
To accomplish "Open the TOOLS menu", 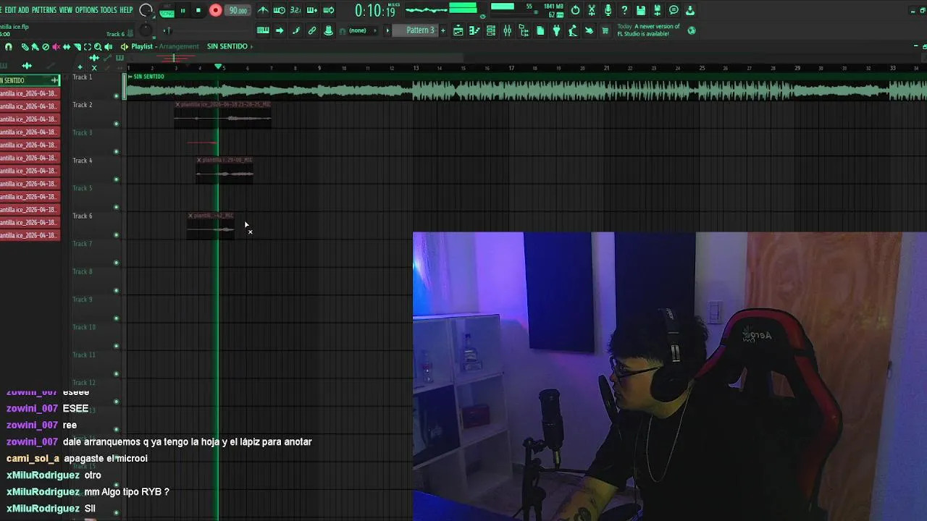I will (108, 10).
